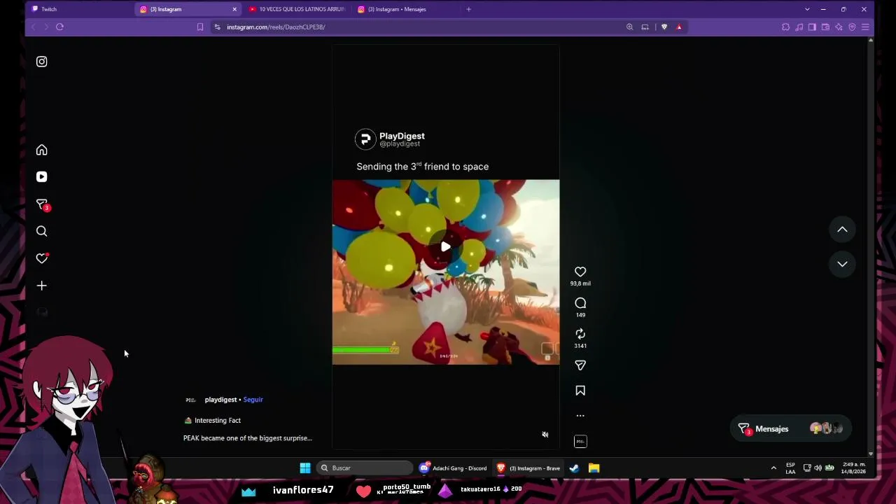Viewport: 896px width, 504px height.
Task: Open the reel comments
Action: [x=580, y=303]
